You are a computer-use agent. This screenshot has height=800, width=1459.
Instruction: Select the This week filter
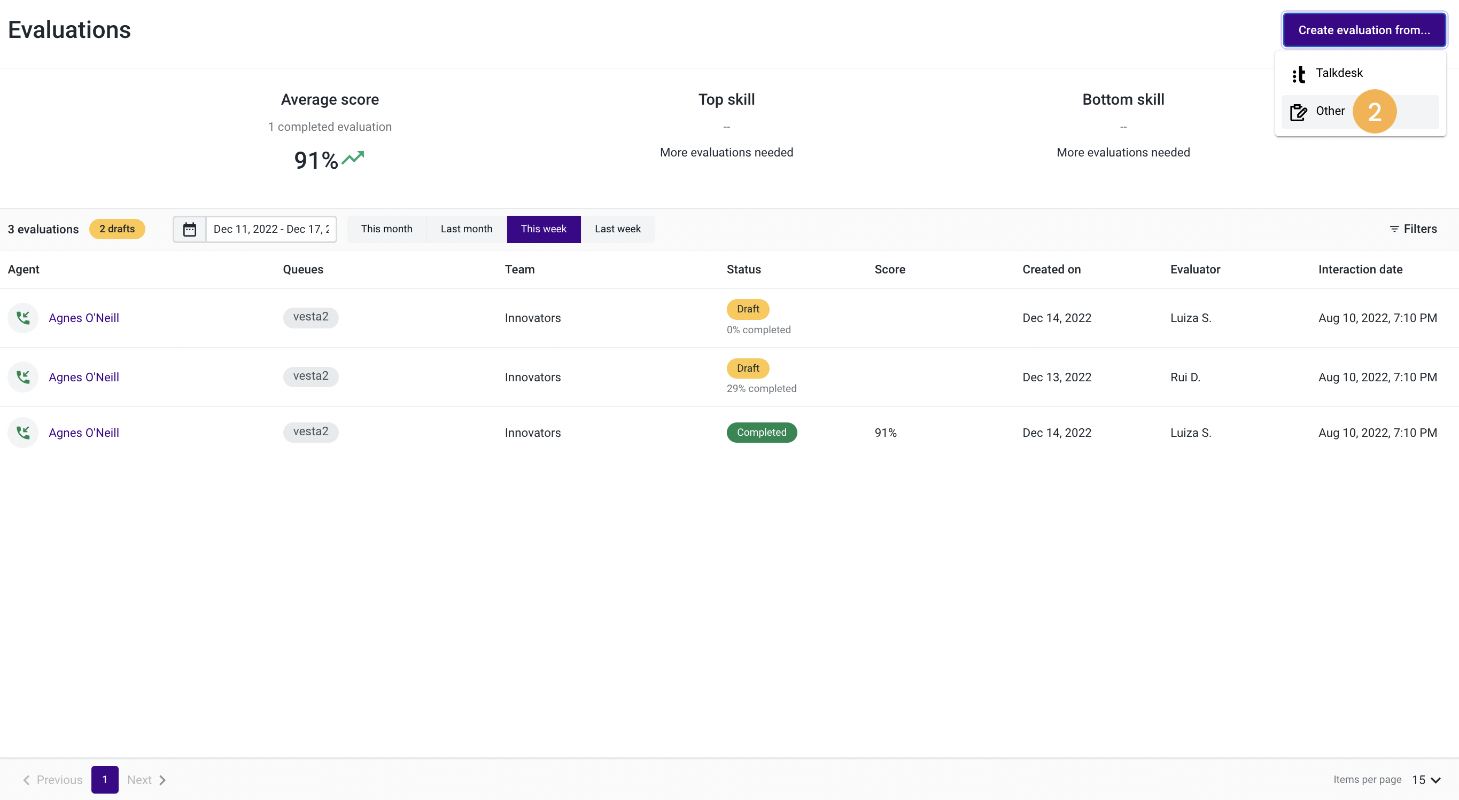[x=543, y=229]
